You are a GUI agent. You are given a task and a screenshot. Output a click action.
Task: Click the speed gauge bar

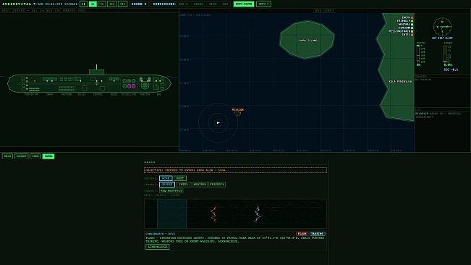pos(445,54)
